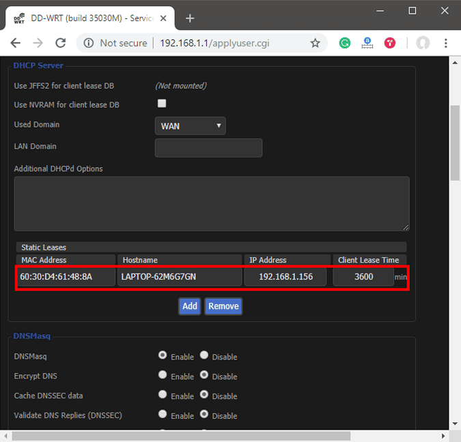Click the DHCP Server section heading
This screenshot has height=442, width=461.
(38, 65)
